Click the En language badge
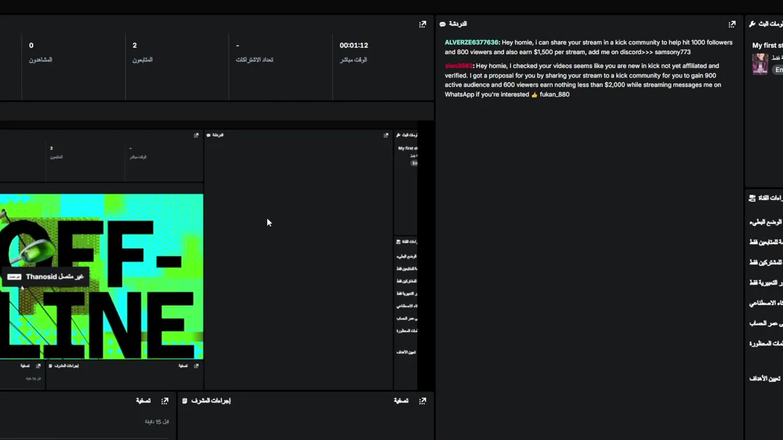 [778, 70]
